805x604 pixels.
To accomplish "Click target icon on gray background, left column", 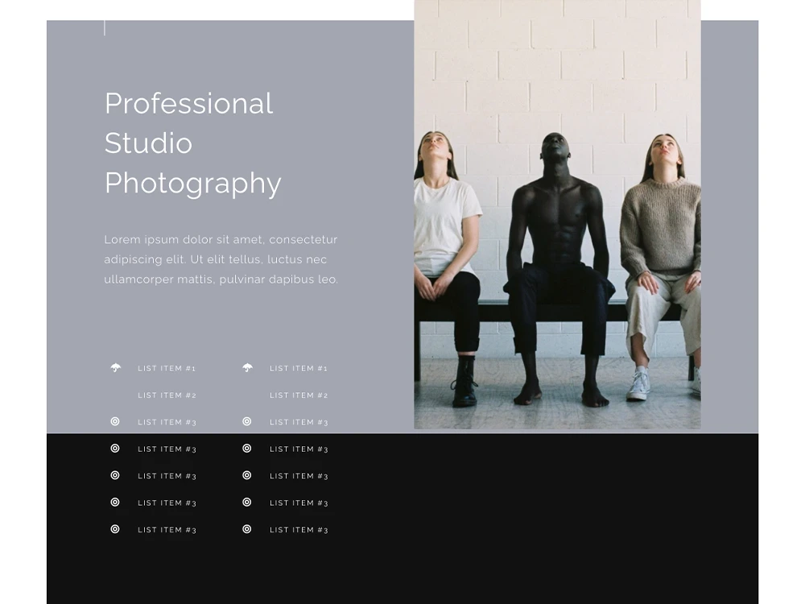I will [x=115, y=422].
